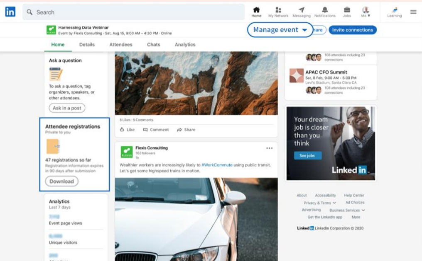Click the Ask a question notepad icon
The height and width of the screenshot is (261, 422).
click(56, 74)
